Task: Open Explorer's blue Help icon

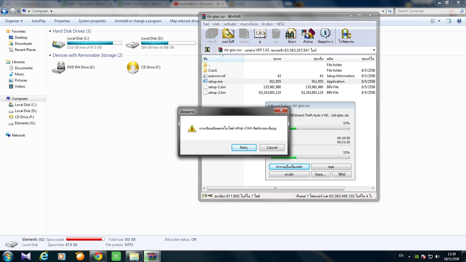Action: tap(459, 21)
